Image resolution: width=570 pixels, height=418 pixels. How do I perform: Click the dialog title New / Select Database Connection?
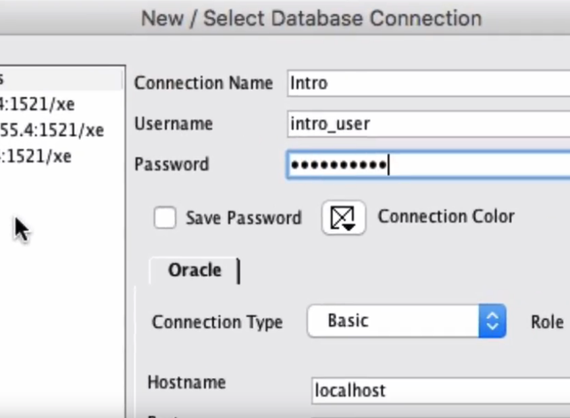(311, 18)
